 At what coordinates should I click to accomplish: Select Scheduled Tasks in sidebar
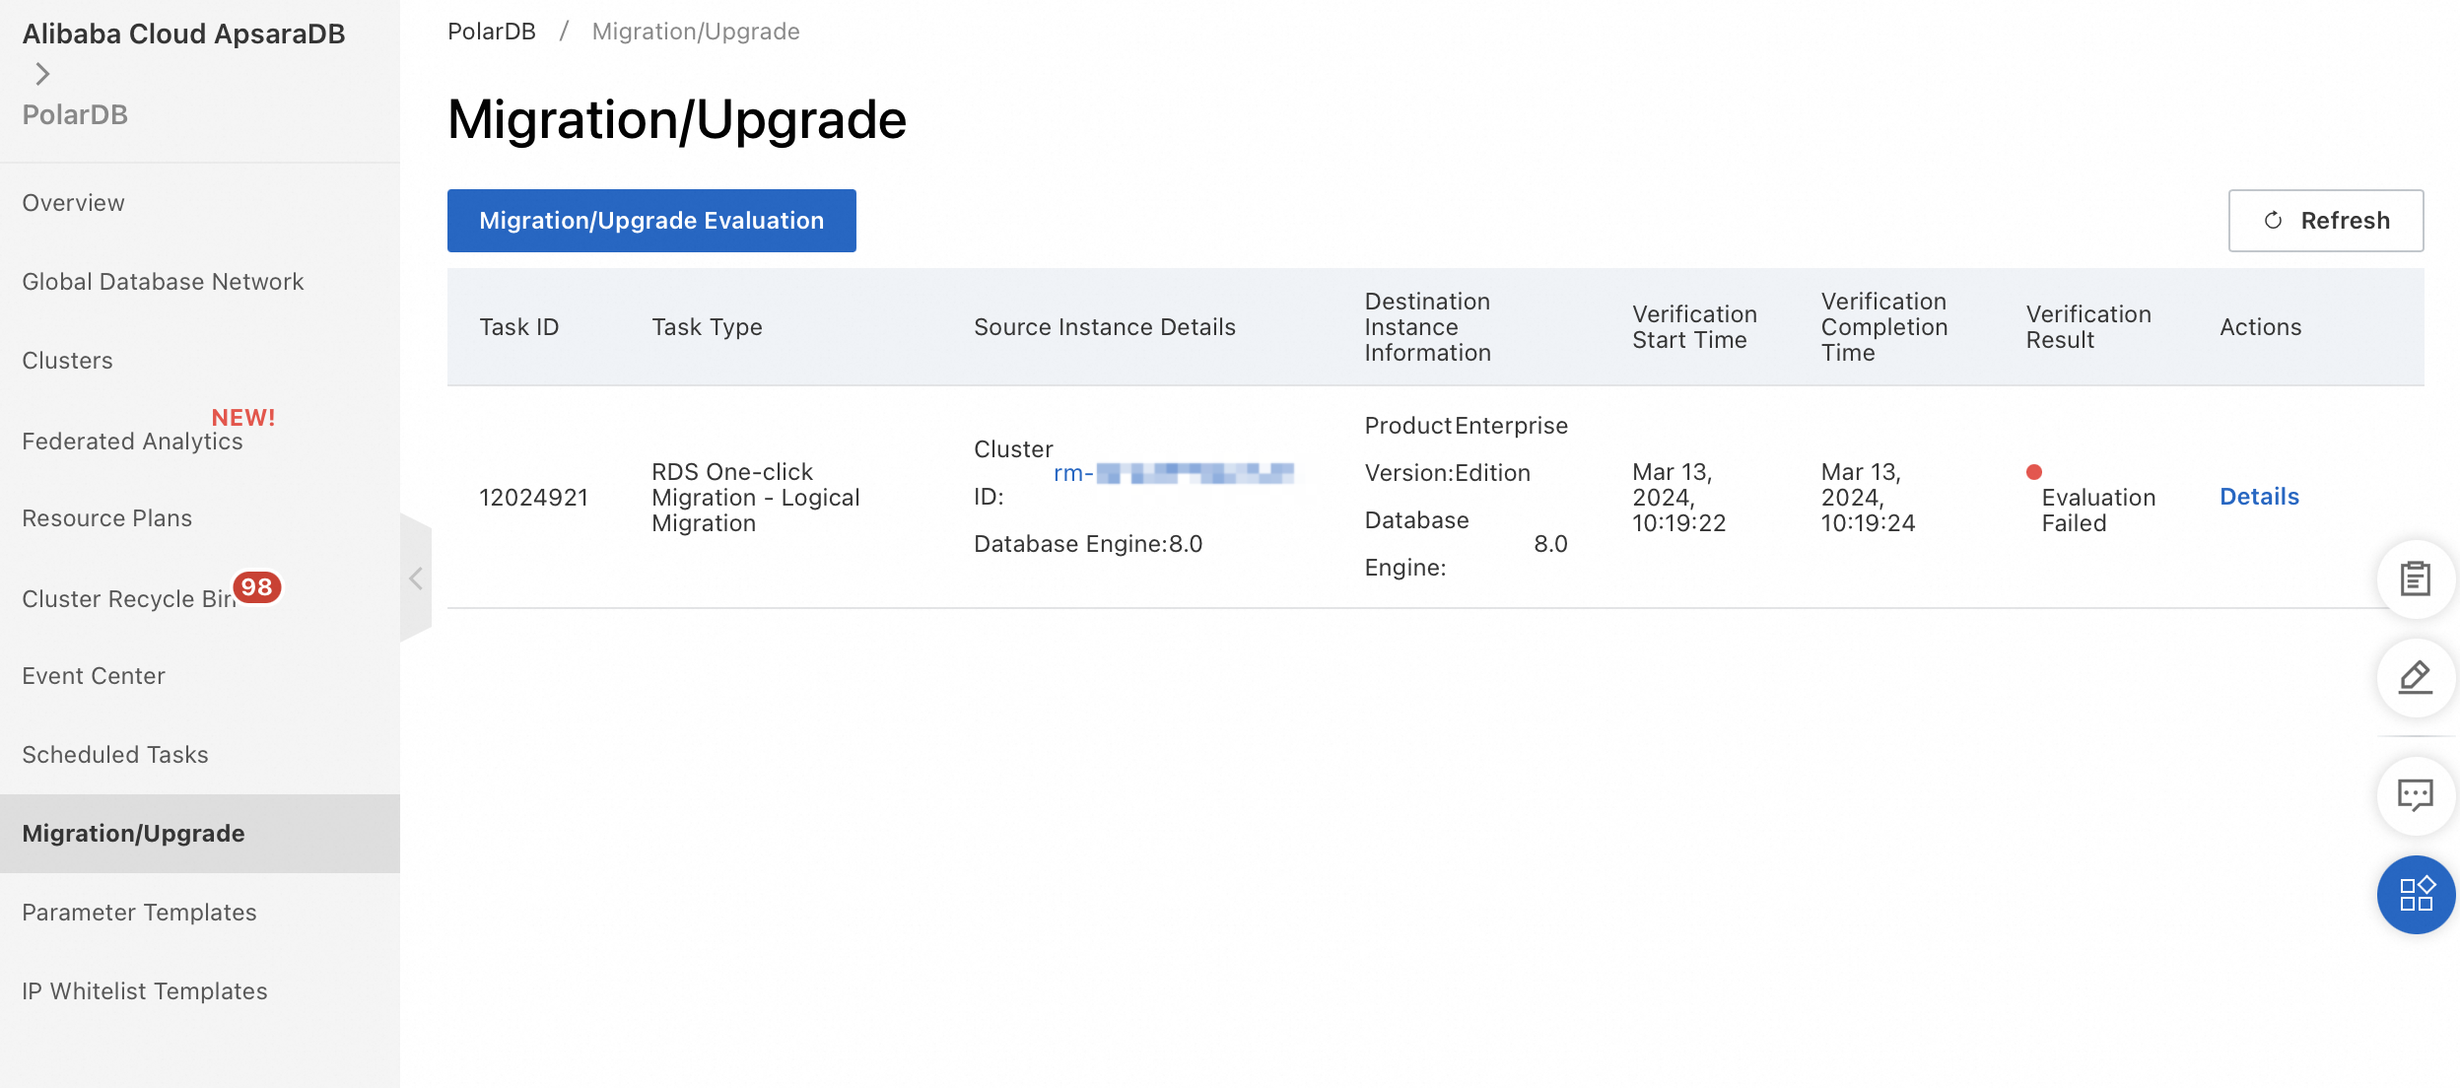(115, 755)
